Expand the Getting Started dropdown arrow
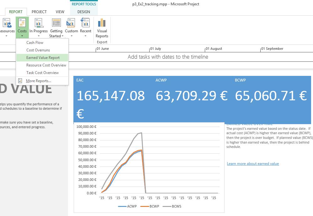Viewport: 313px width, 216px height. tap(63, 36)
